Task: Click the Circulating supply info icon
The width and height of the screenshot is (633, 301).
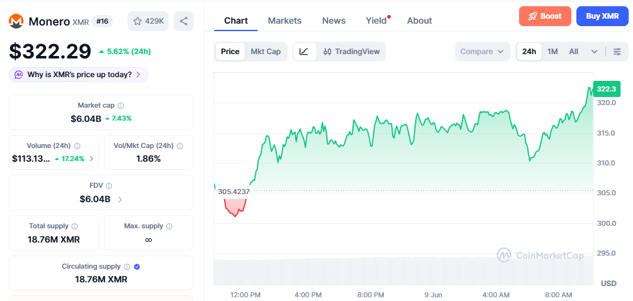Action: [x=127, y=266]
